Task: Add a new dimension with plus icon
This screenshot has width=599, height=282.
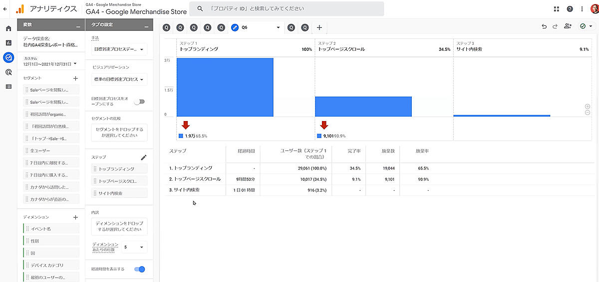Action: coord(75,217)
